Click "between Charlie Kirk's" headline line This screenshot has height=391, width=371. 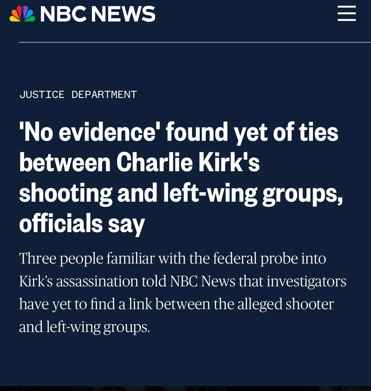(139, 162)
